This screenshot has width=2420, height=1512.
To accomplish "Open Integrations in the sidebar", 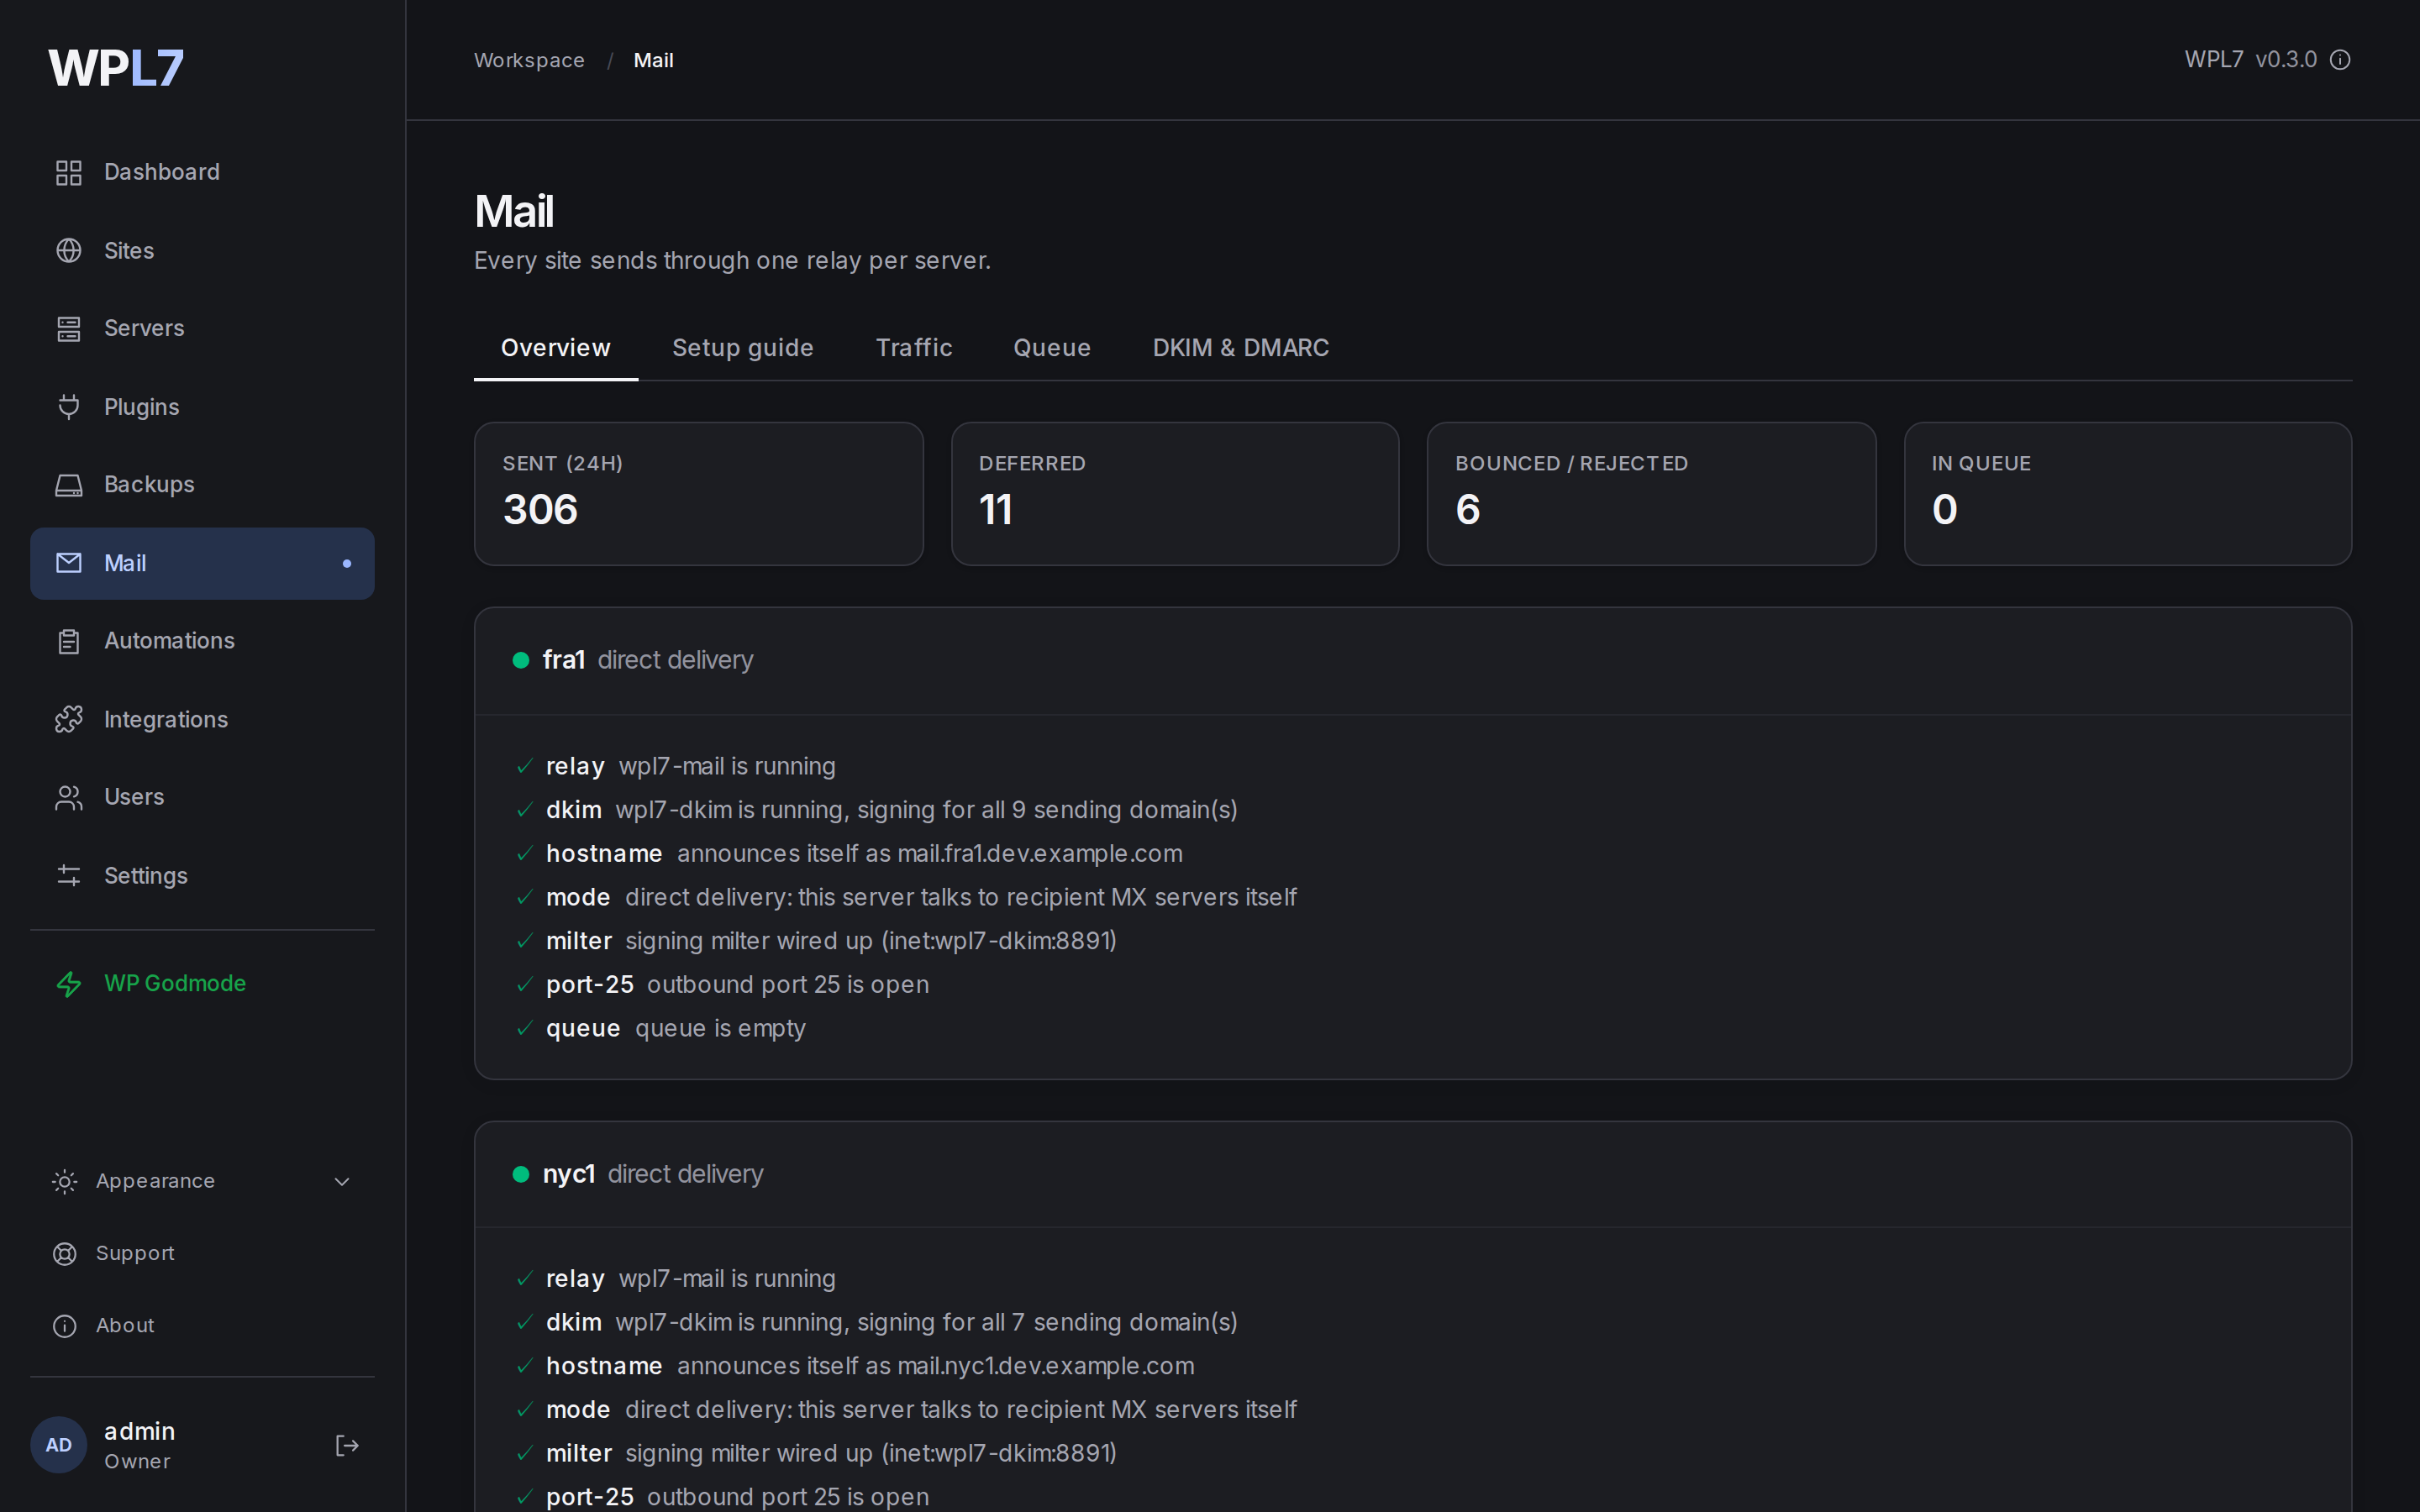I will click(x=202, y=719).
